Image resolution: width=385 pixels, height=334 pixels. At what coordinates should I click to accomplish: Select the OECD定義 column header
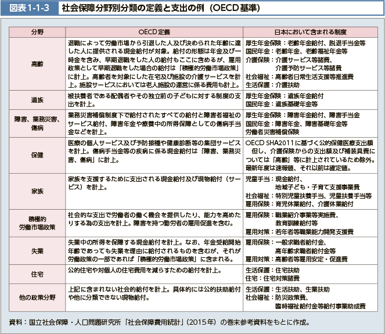(154, 33)
